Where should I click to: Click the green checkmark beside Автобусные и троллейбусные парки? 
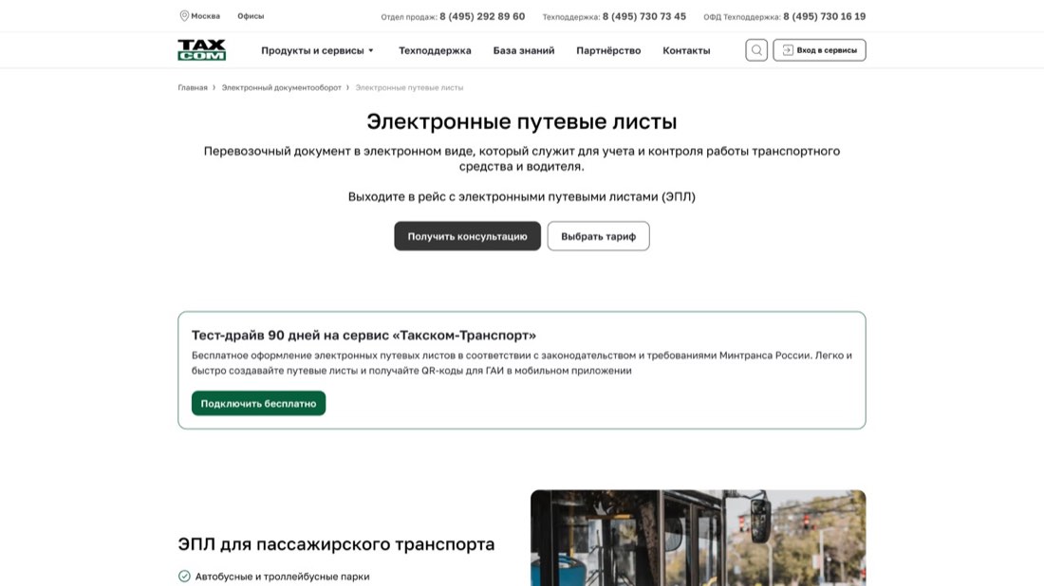pos(184,576)
